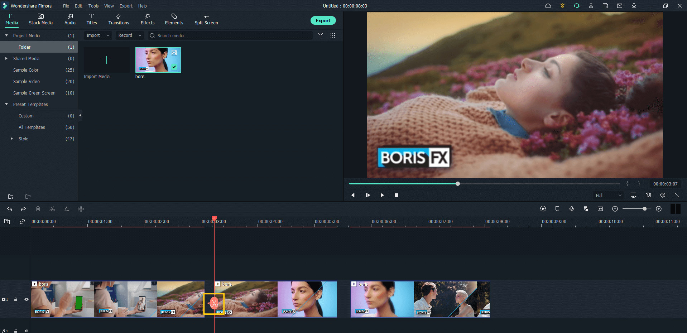Open the cloud icon in title bar
Viewport: 687px width, 333px height.
[x=548, y=6]
